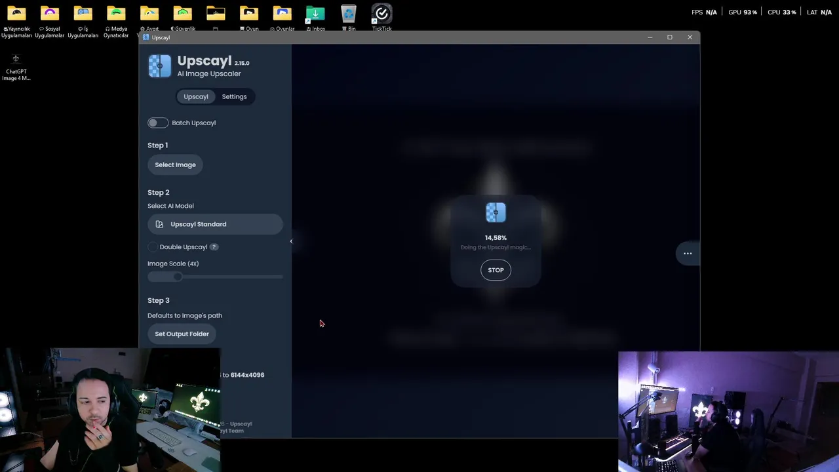
Task: Click the Step 3 heading
Action: tap(158, 300)
